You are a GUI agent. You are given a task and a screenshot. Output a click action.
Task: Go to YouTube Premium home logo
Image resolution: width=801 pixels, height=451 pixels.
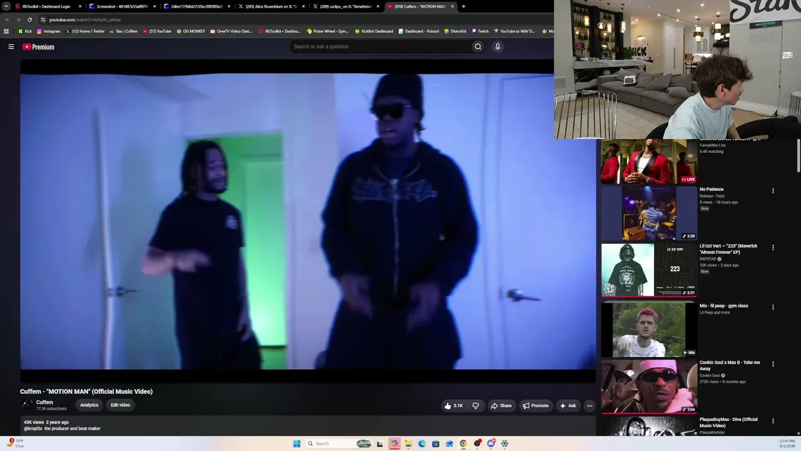tap(39, 47)
